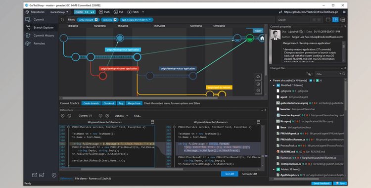Click the Merge from button
Image resolution: width=371 pixels, height=188 pixels.
[x=134, y=103]
